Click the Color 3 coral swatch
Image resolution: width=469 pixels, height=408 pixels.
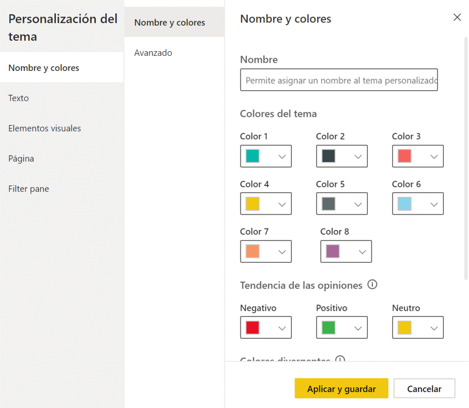click(x=404, y=156)
